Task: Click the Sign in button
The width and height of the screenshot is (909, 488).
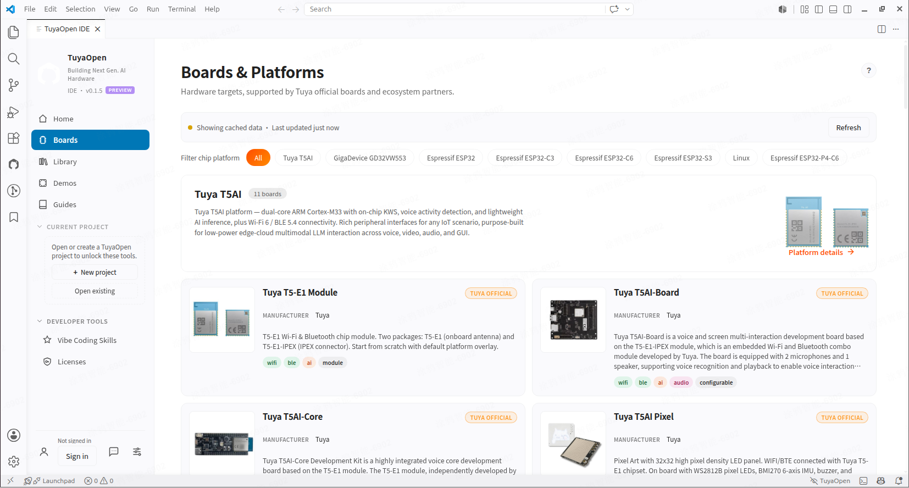Action: (77, 456)
